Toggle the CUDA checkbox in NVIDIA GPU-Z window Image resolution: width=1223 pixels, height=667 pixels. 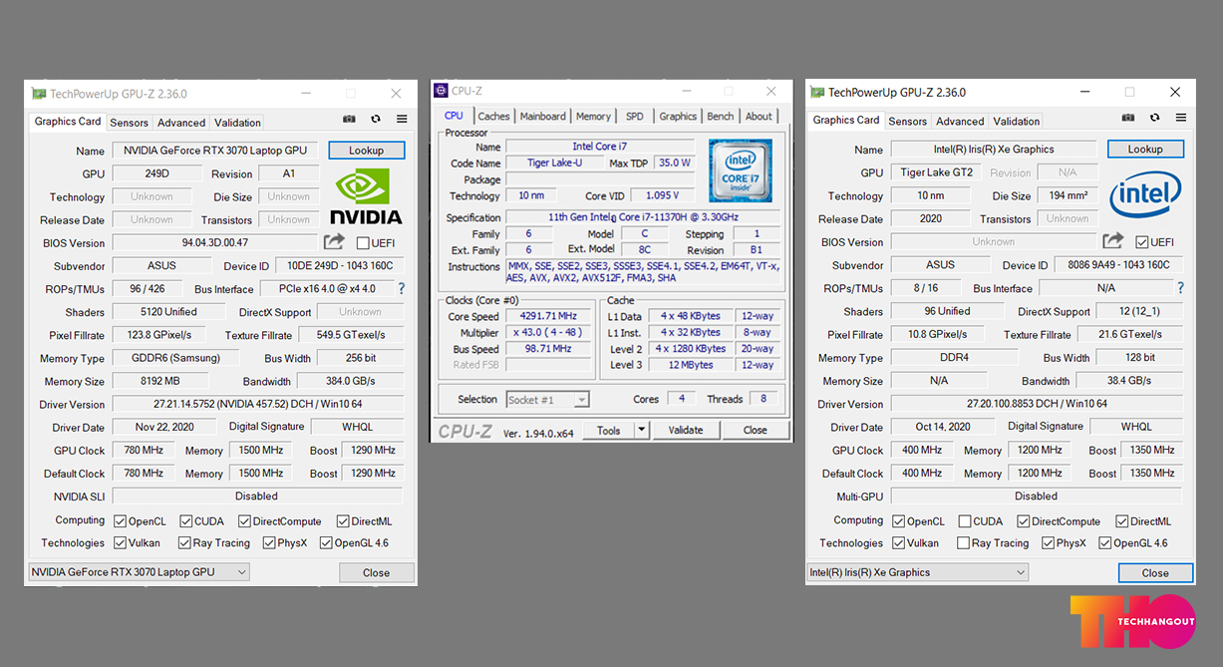(186, 521)
